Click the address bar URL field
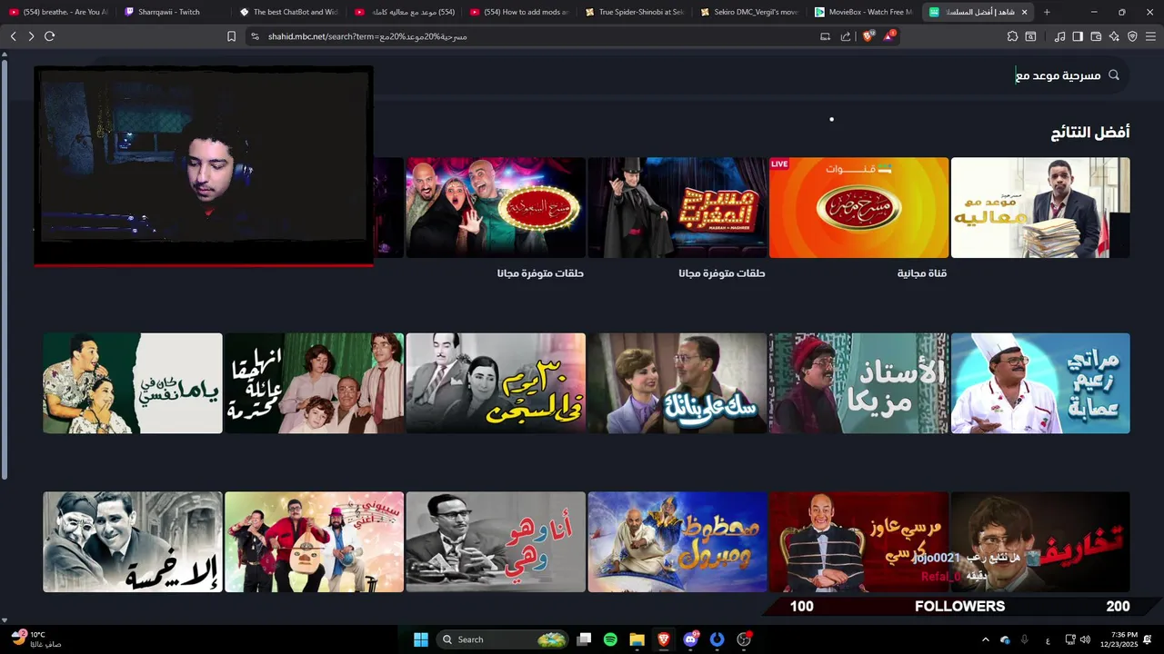 click(x=537, y=36)
